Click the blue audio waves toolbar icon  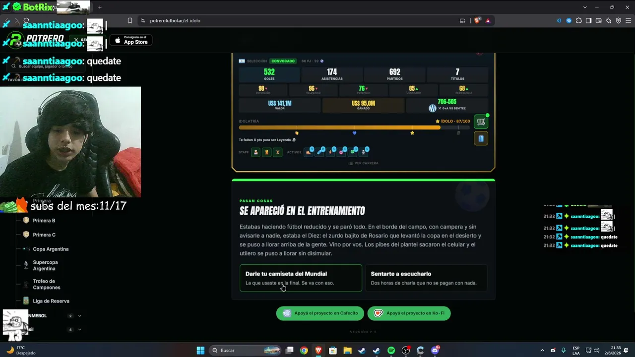(559, 20)
